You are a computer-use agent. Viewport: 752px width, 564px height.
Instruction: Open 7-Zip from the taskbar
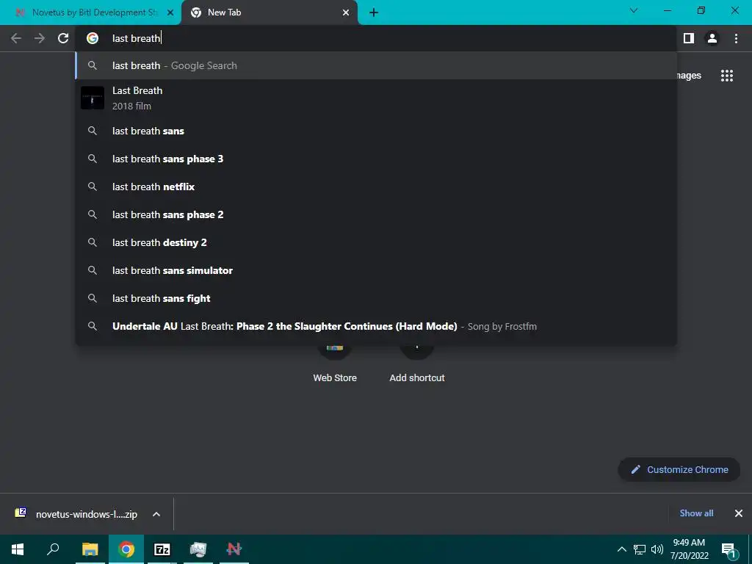(162, 549)
